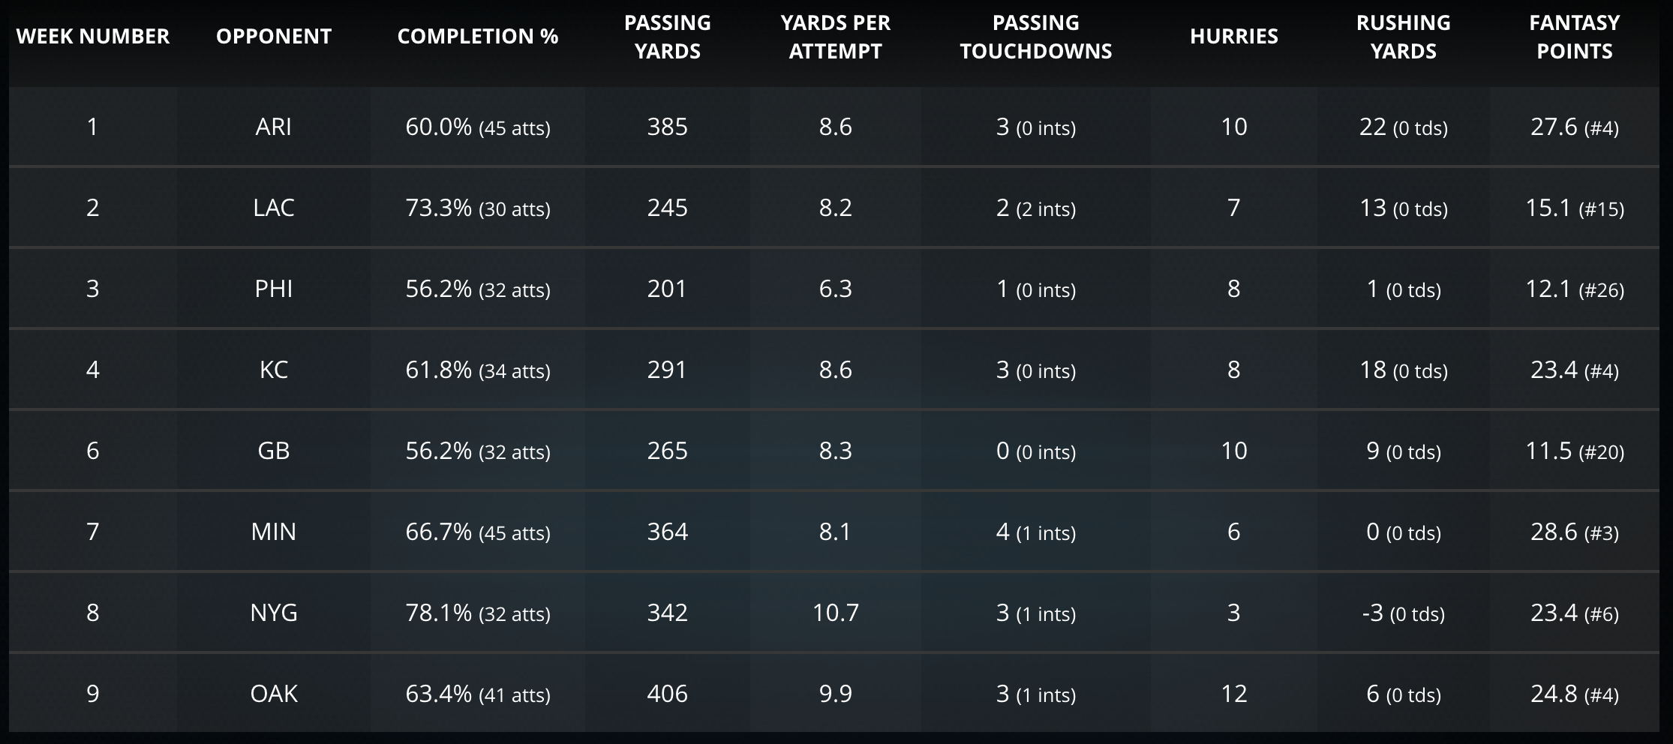Click the Fantasy Points column header
Image resolution: width=1673 pixels, height=744 pixels.
(x=1574, y=37)
